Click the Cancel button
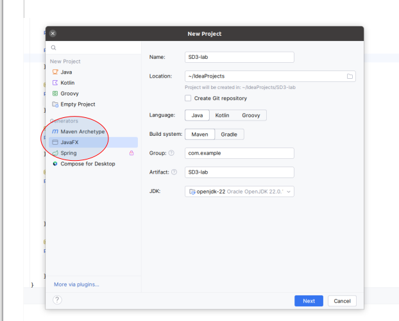Screen dimensions: 399x321 [342, 301]
